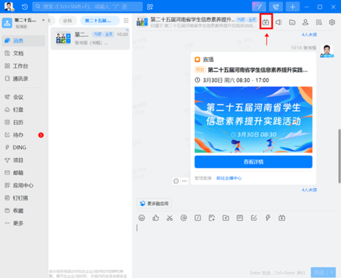Viewport: 341px width, 278px height.
Task: Search chat history icon
Action: coord(318,22)
